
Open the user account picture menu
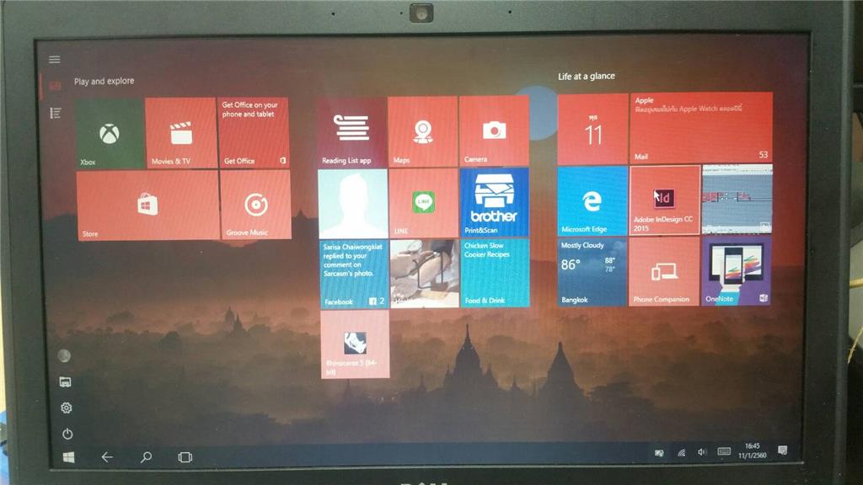[x=64, y=356]
